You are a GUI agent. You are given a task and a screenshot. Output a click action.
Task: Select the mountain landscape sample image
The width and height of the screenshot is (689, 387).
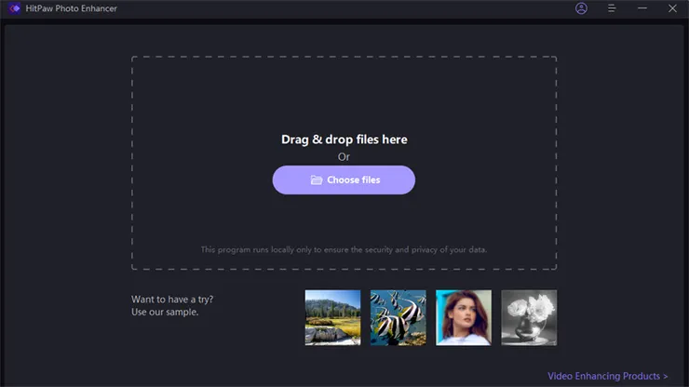332,317
